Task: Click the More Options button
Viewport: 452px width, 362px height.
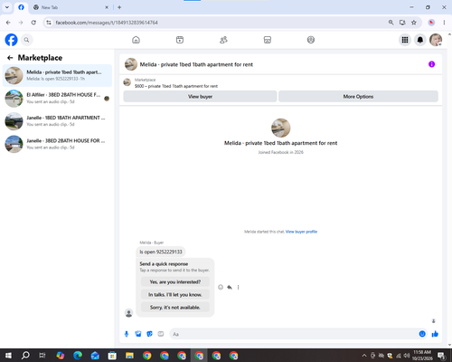Action: (x=358, y=97)
